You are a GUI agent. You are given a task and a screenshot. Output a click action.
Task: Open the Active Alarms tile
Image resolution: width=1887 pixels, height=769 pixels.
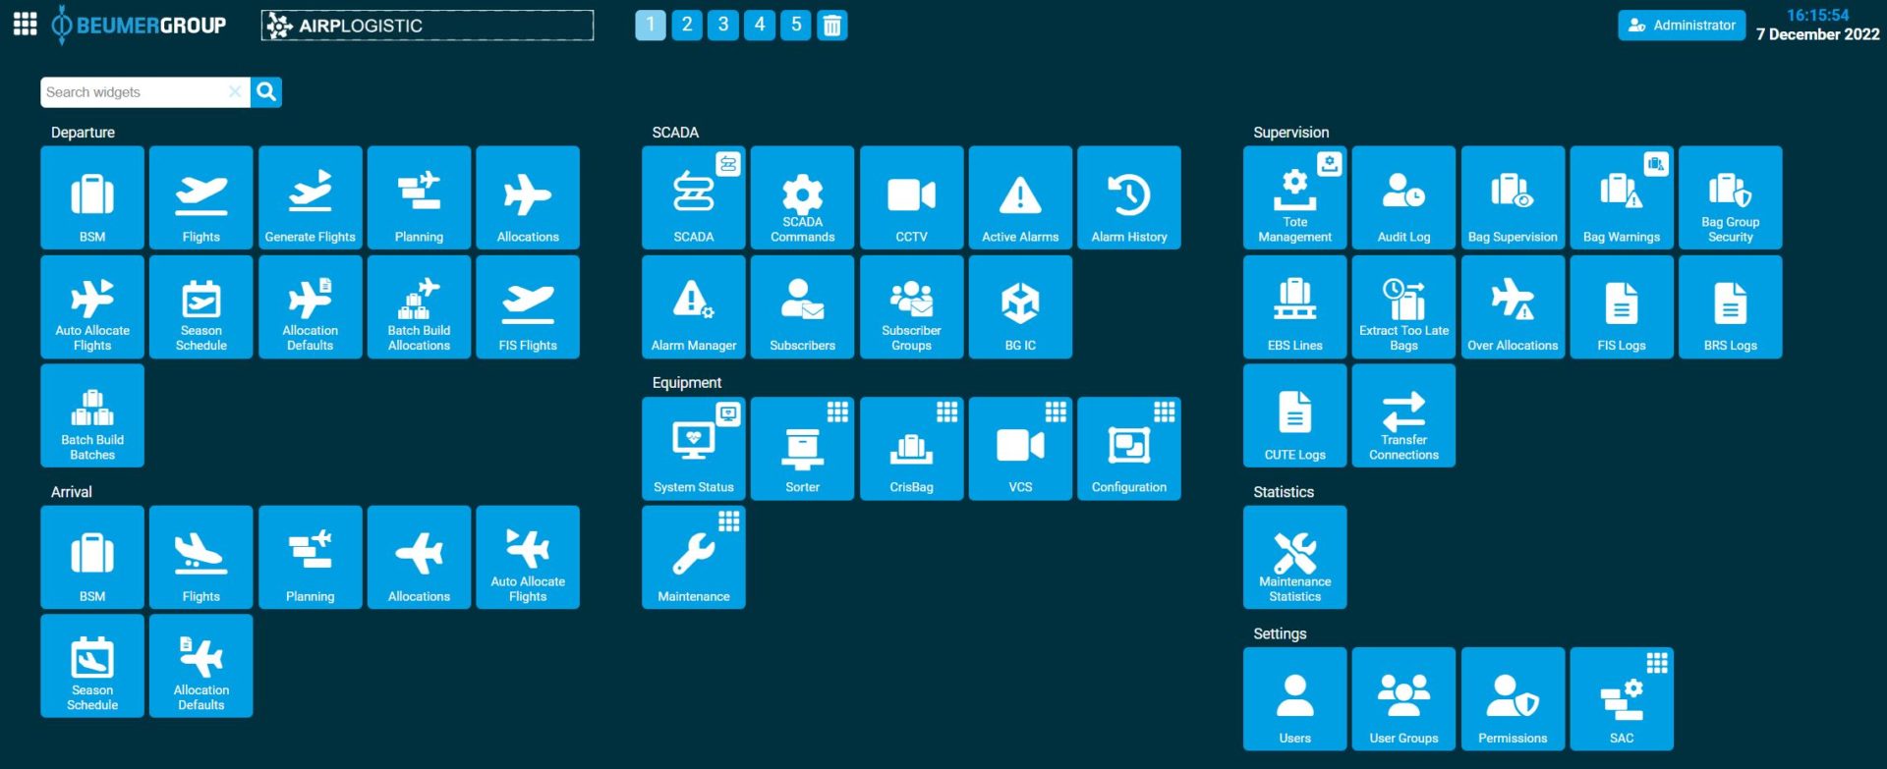click(1020, 197)
